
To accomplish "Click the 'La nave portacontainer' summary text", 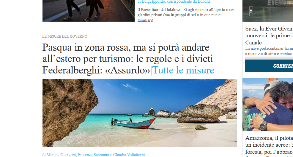I will [269, 51].
